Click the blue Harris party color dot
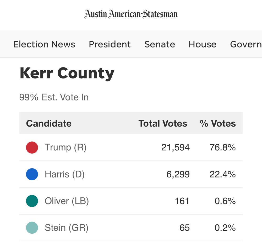Viewport: 262px width, 247px height. point(32,174)
